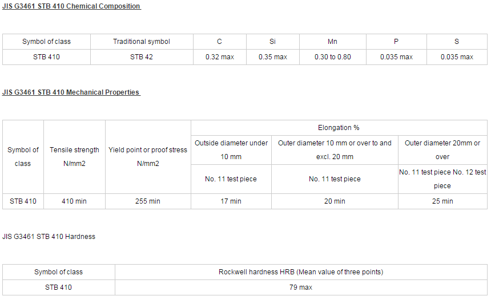Select the 'Traditional symbol' header cell
This screenshot has height=300, width=491.
tap(142, 42)
